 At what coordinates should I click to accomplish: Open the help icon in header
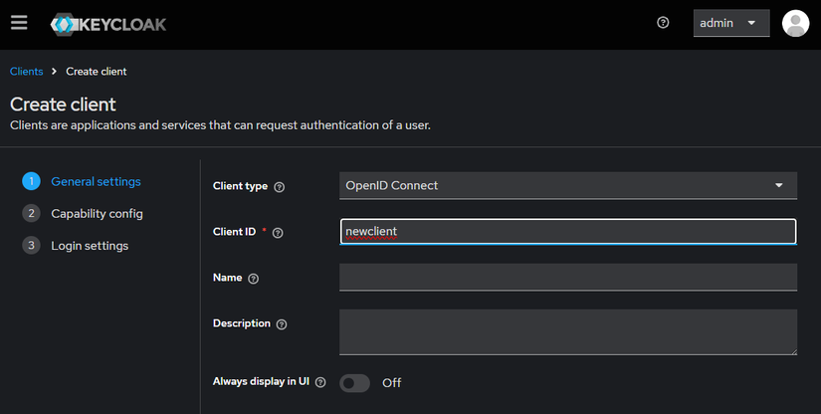tap(664, 23)
